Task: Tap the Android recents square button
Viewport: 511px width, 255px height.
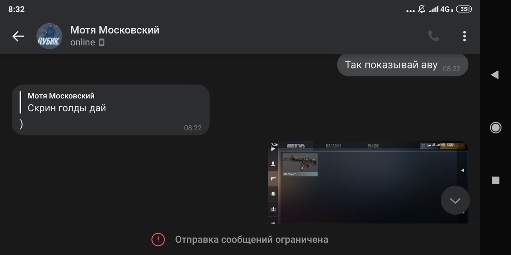Action: [x=495, y=180]
